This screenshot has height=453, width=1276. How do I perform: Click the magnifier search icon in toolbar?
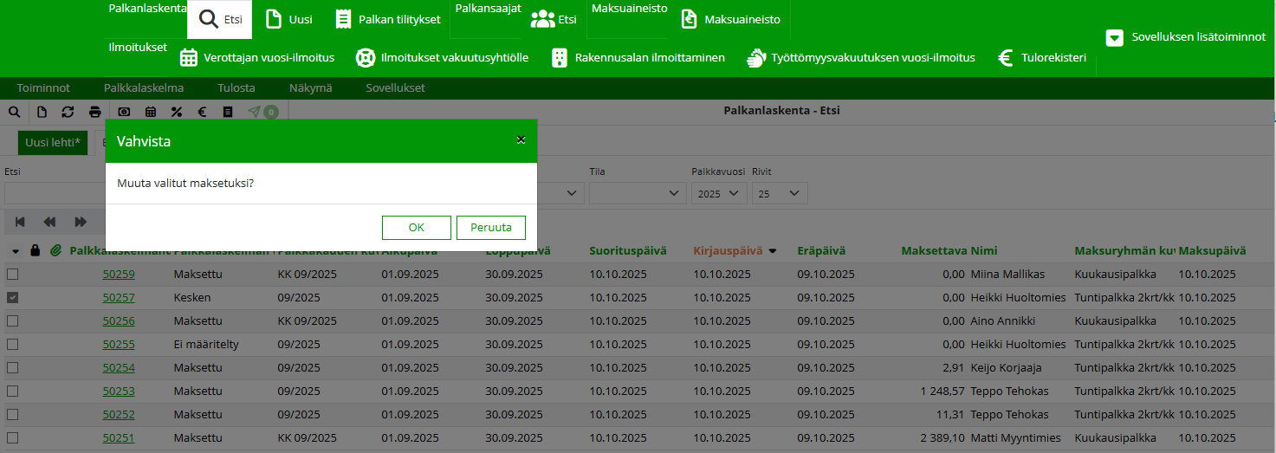(14, 112)
